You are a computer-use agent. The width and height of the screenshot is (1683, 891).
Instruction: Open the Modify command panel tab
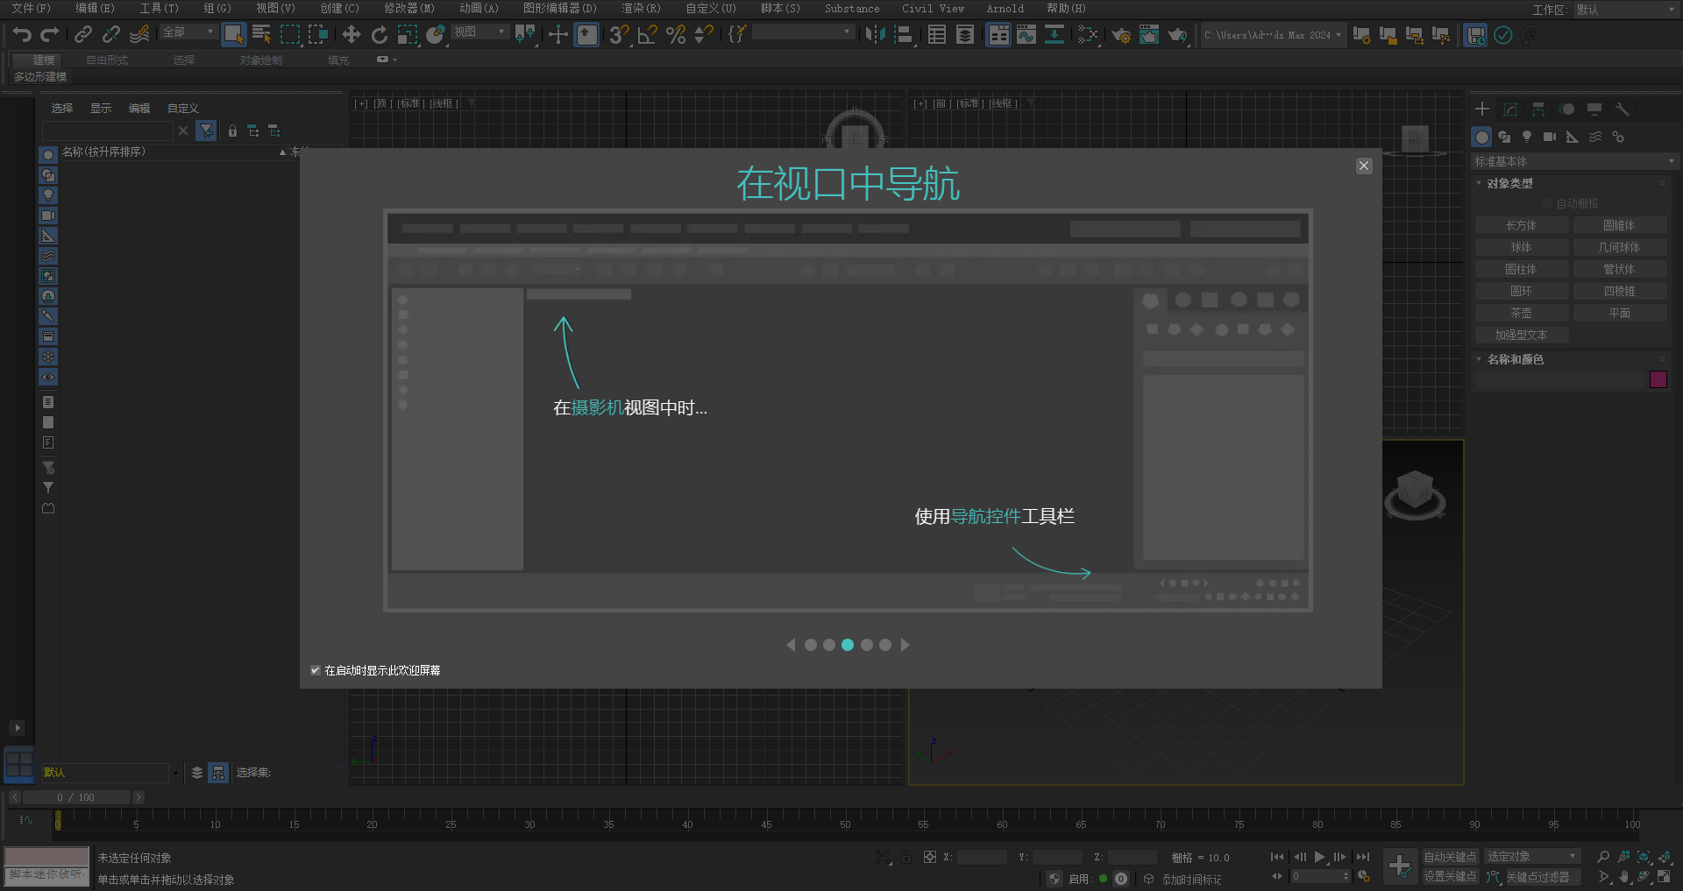tap(1510, 110)
